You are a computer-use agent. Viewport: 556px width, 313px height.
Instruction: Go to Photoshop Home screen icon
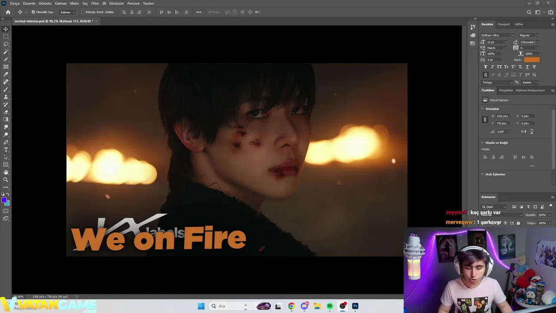(x=8, y=12)
